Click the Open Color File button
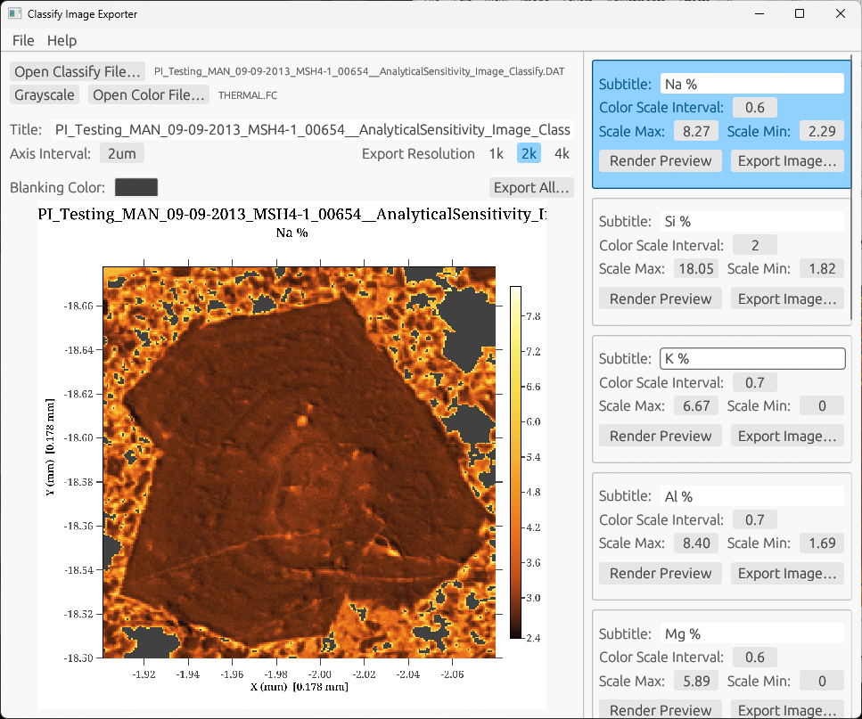The image size is (862, 719). point(150,94)
